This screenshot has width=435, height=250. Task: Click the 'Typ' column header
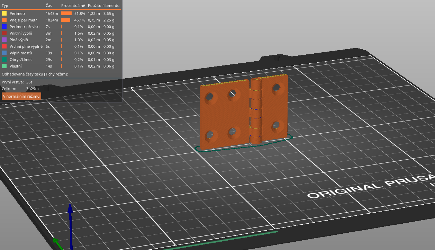click(5, 6)
